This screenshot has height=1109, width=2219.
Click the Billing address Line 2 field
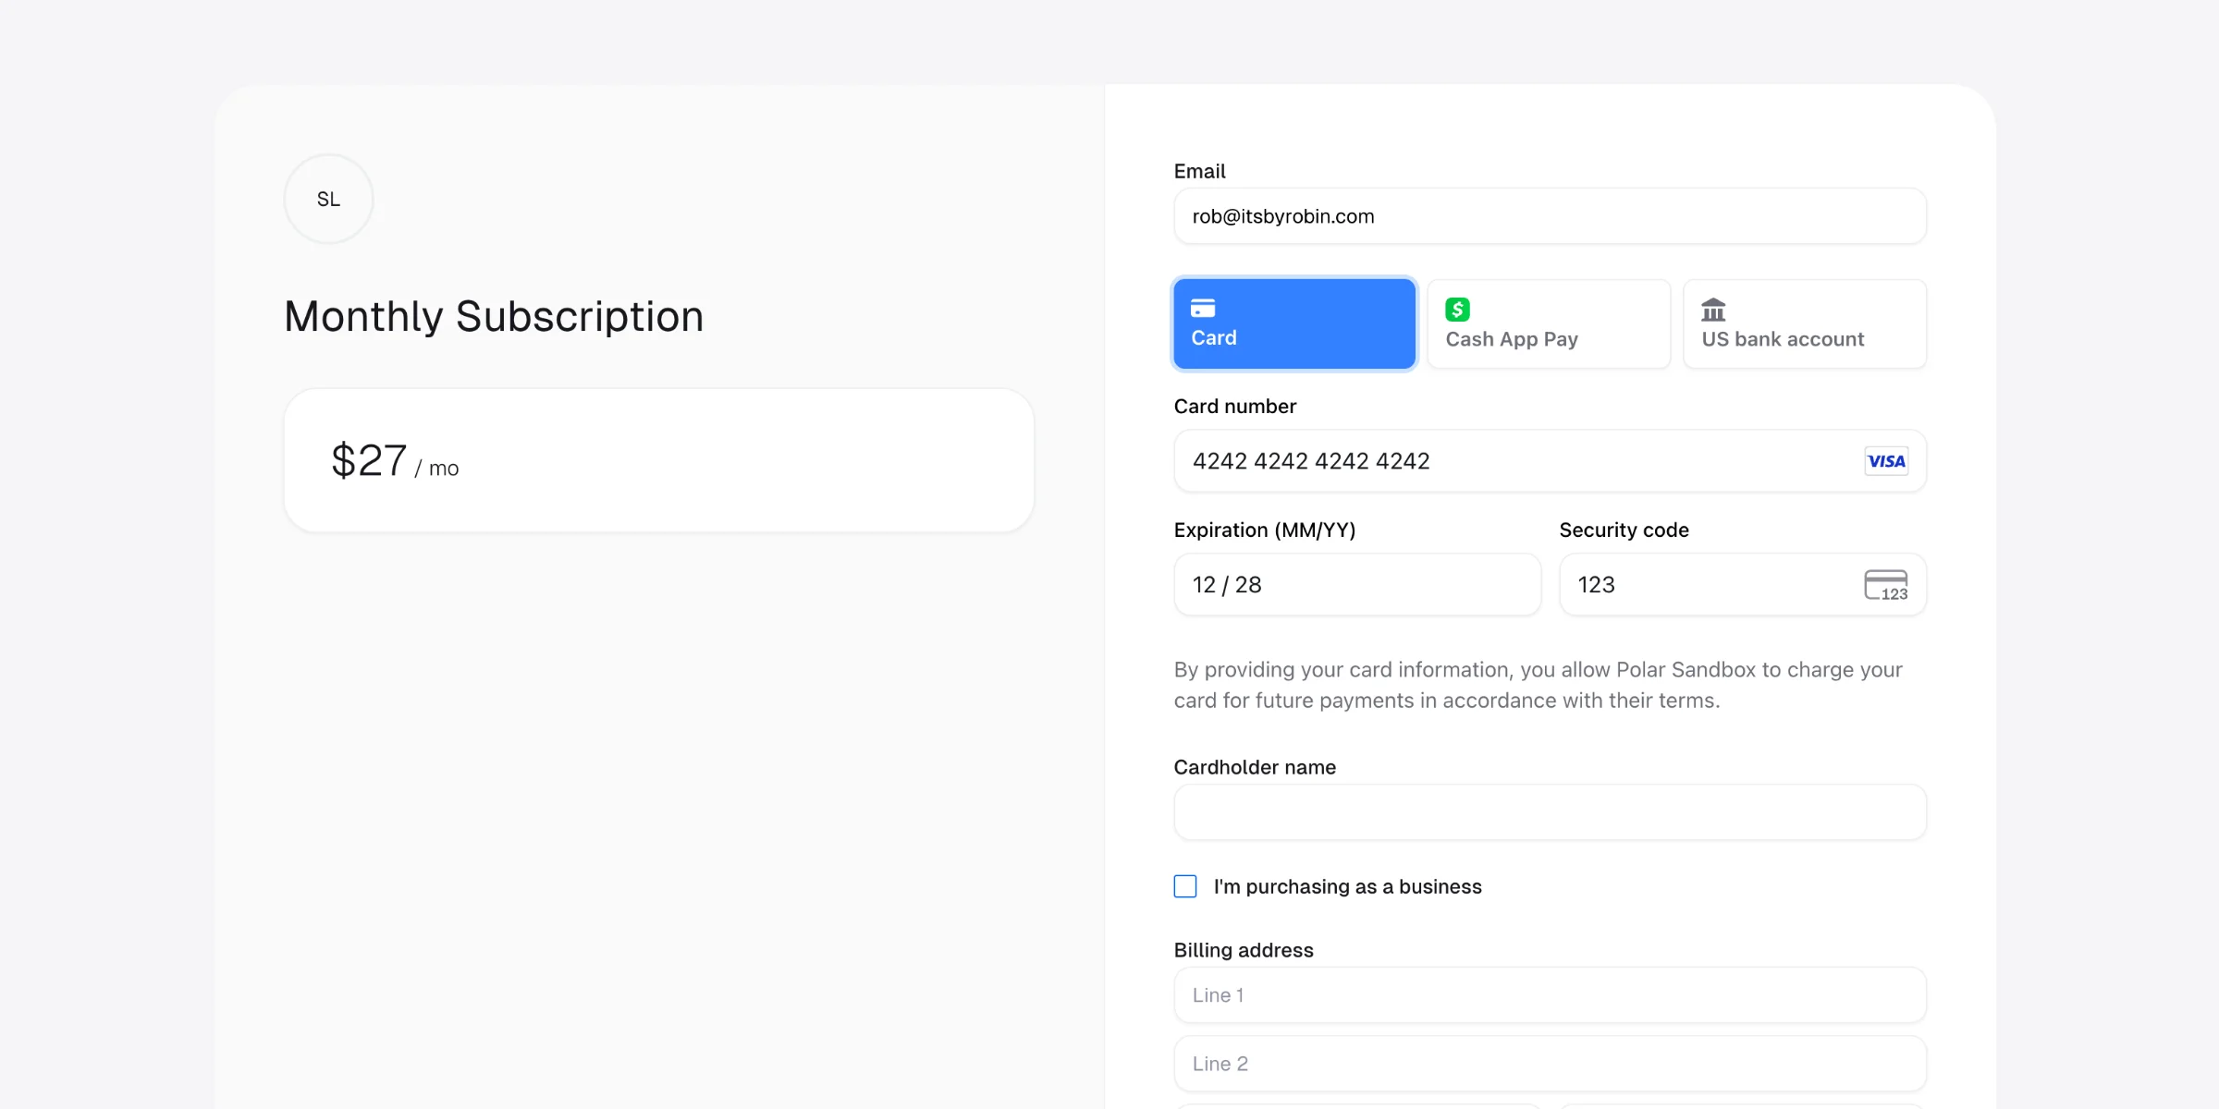[1550, 1064]
